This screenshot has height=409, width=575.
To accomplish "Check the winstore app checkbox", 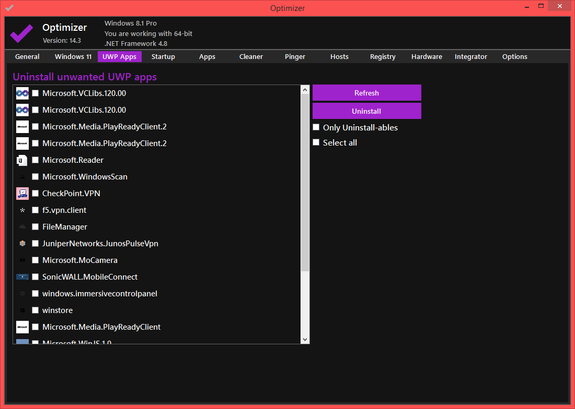I will [36, 310].
